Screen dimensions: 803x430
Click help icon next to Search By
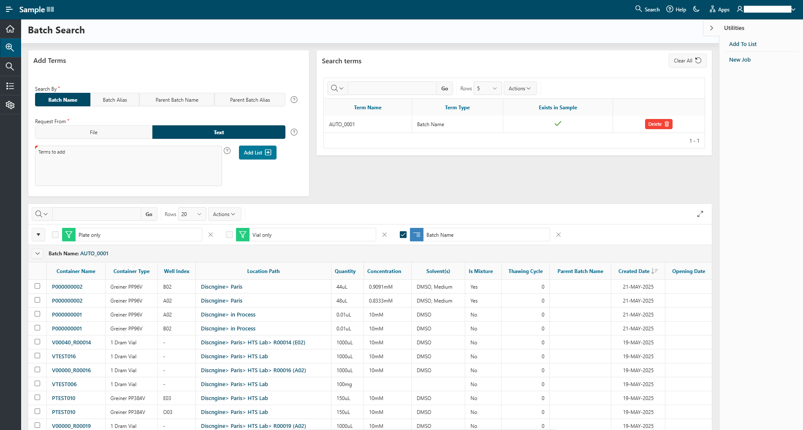294,100
